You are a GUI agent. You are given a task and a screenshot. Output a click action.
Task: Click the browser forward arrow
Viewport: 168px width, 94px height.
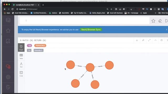[8, 9]
